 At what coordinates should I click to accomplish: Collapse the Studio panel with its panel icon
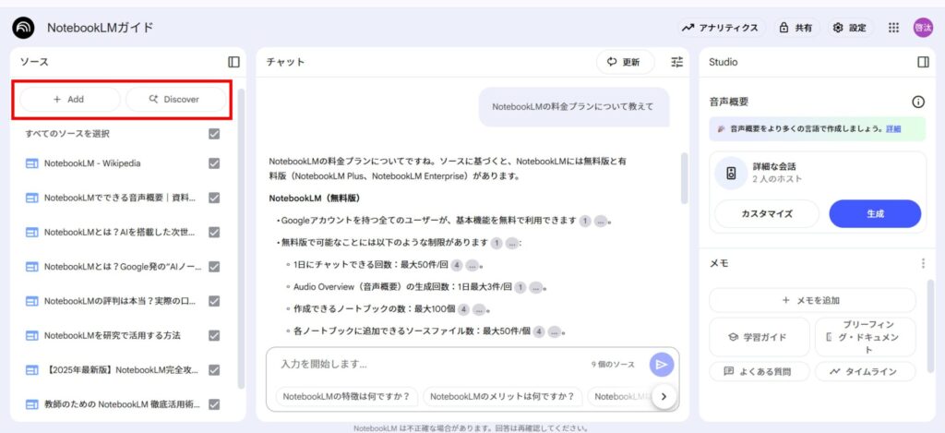click(923, 62)
